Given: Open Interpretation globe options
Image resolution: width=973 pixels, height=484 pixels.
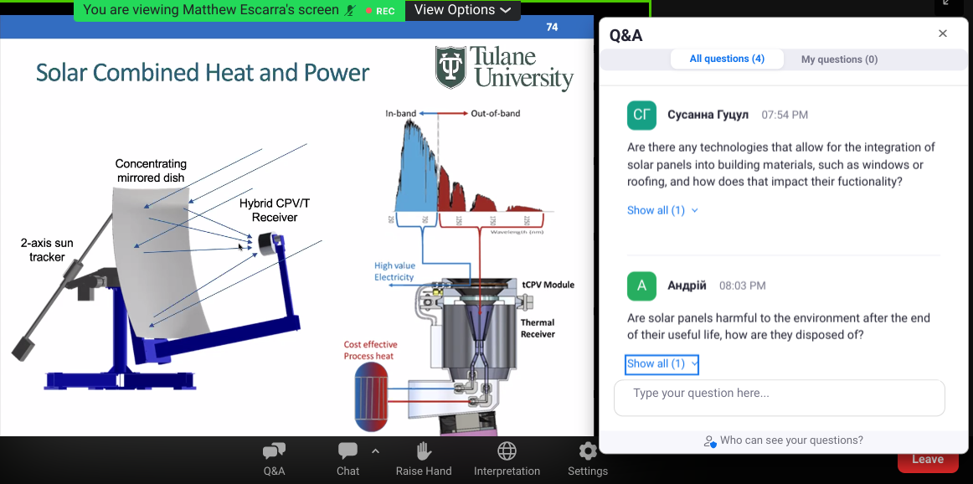Looking at the screenshot, I should (x=507, y=458).
